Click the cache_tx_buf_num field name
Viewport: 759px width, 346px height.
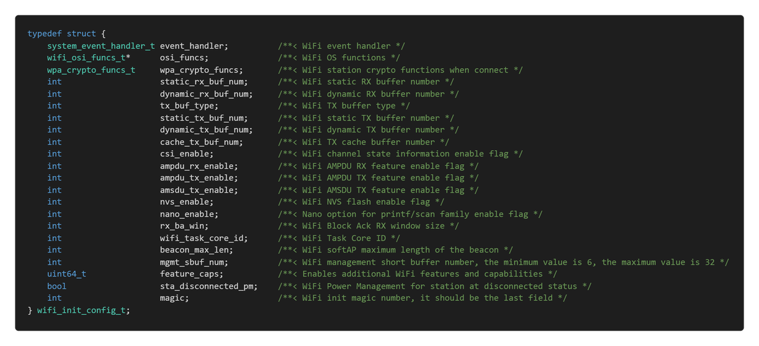point(201,142)
